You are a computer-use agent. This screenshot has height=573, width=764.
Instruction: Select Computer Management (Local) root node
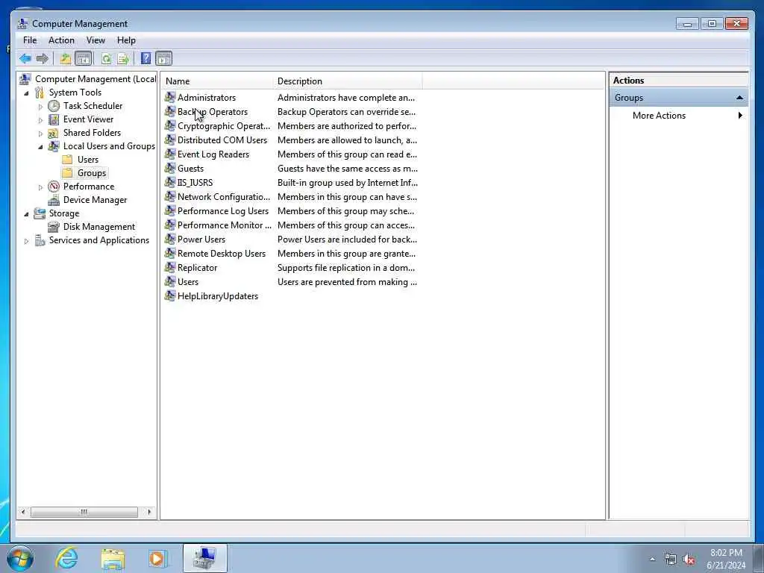point(95,79)
